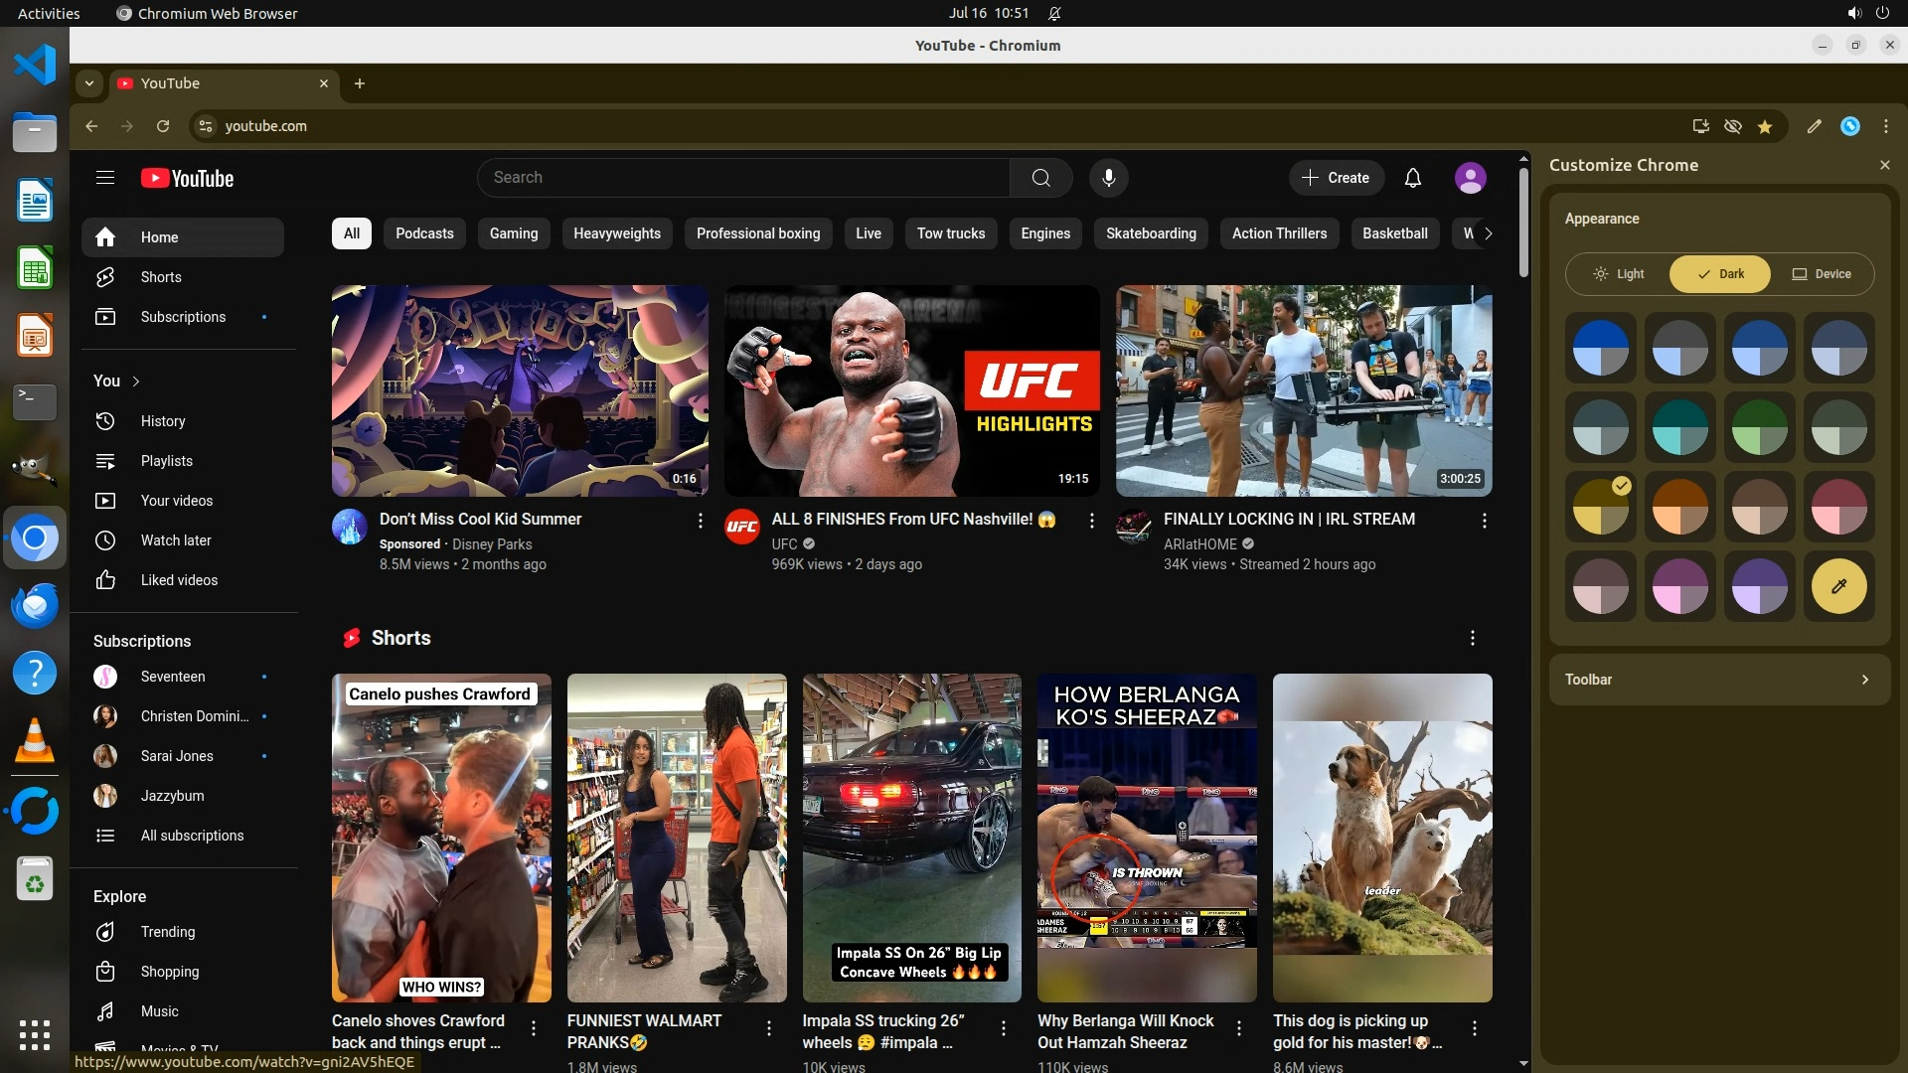The width and height of the screenshot is (1908, 1073).
Task: Select the Podcasts category chip
Action: point(424,233)
